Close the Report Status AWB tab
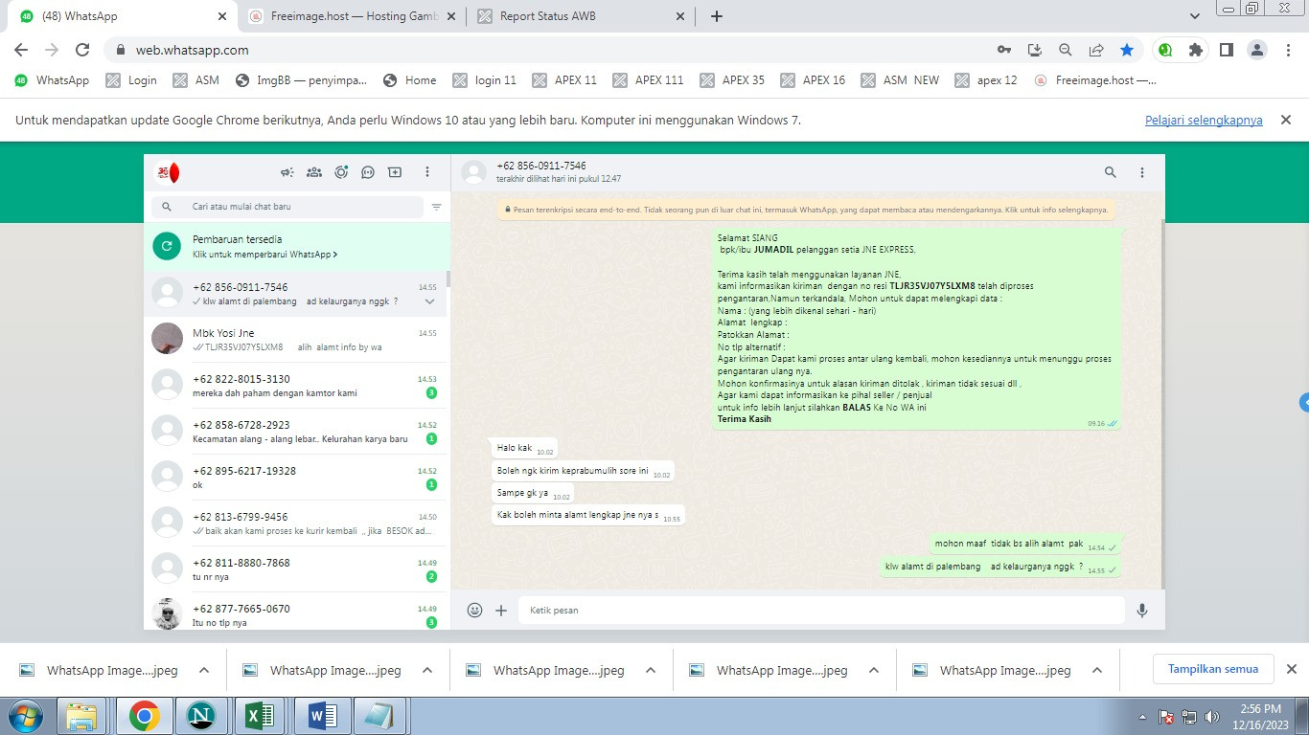The height and width of the screenshot is (735, 1309). (x=680, y=16)
